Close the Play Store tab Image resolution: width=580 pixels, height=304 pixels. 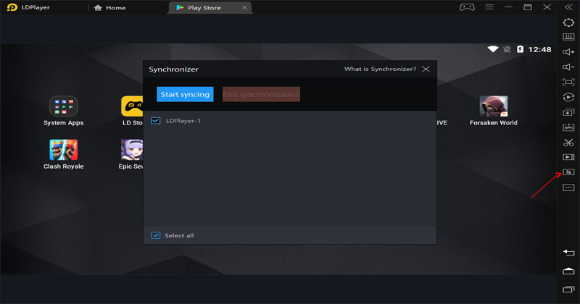point(244,7)
